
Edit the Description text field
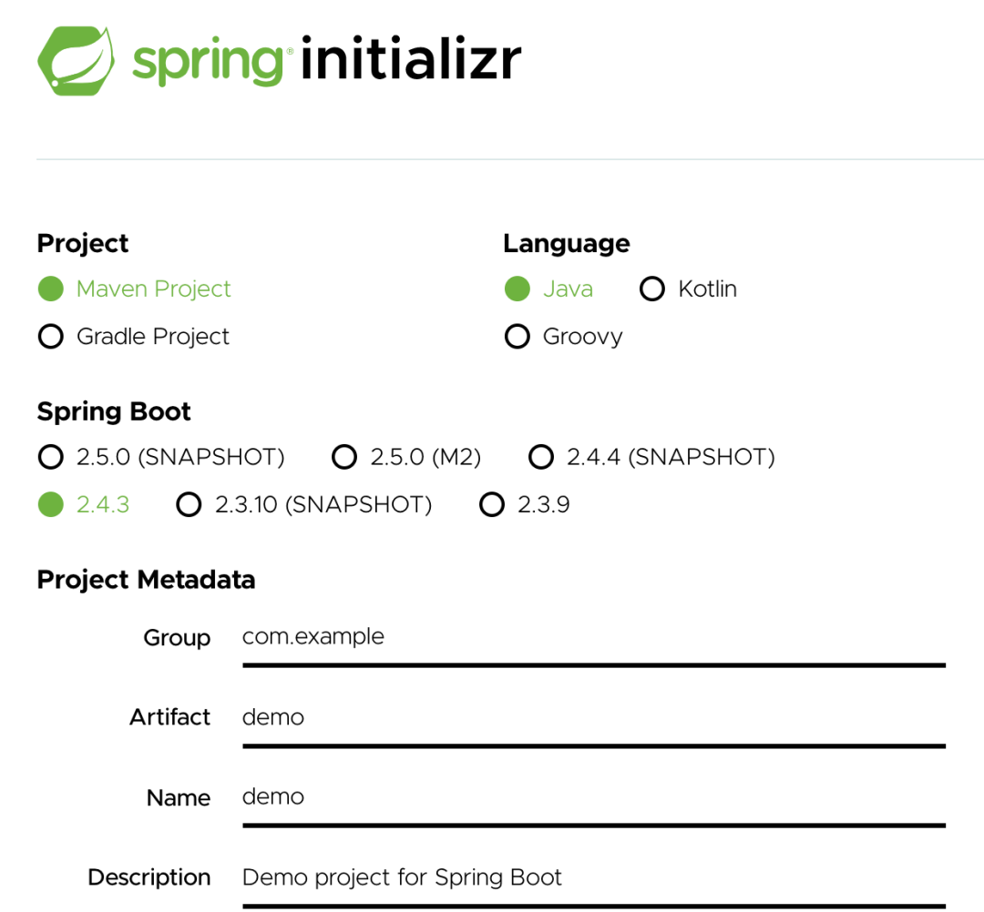(x=592, y=878)
